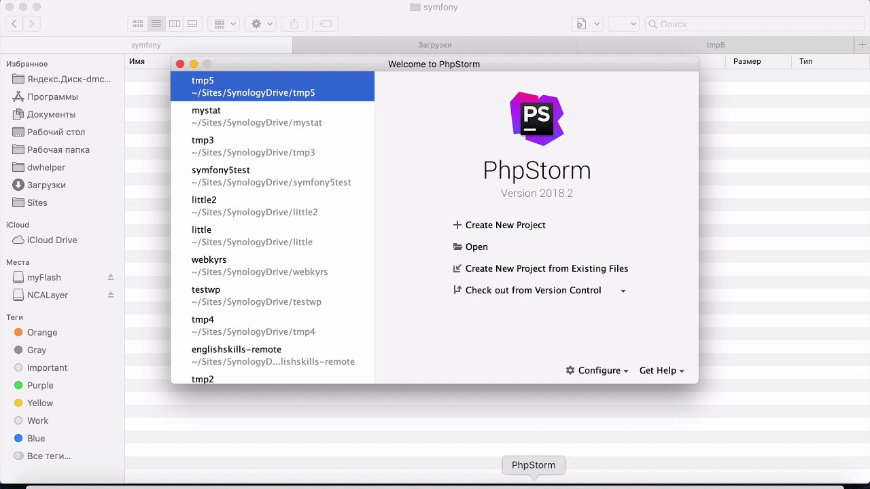Click the icon beside Create New Project from Existing Files
Screen dimensions: 870x489
tap(457, 268)
